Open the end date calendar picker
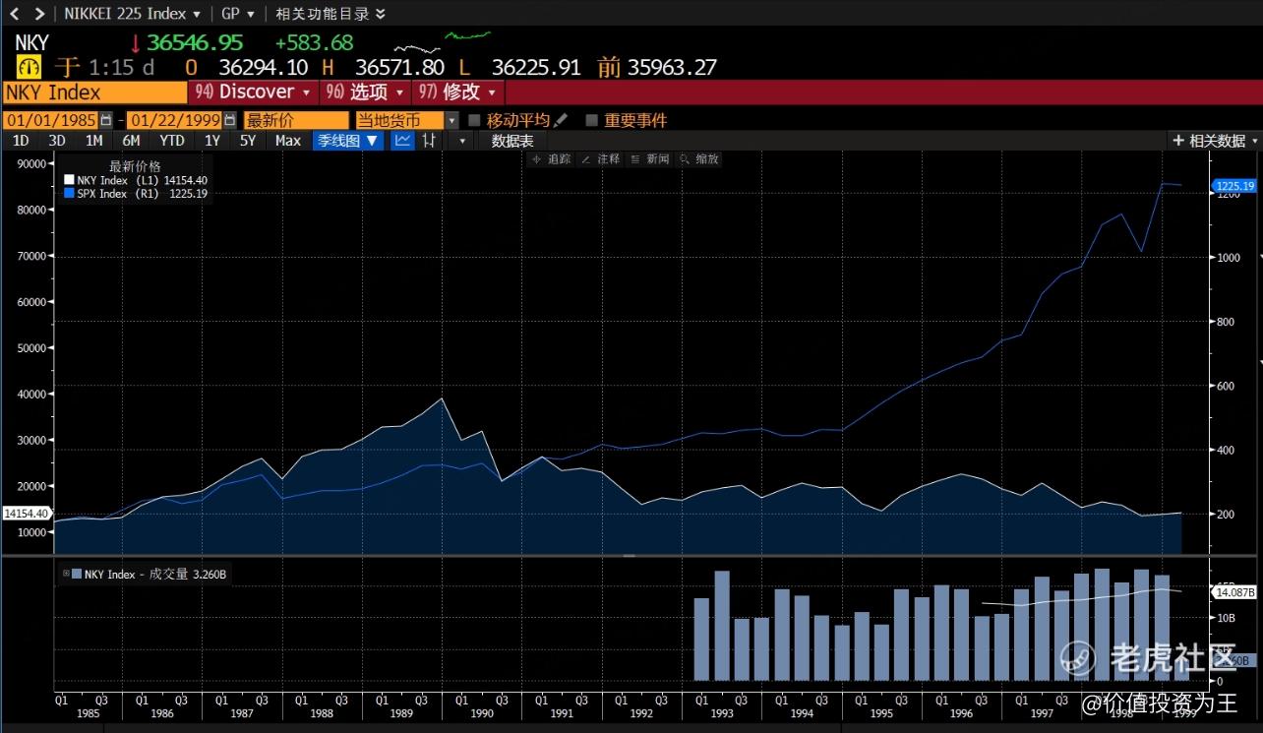This screenshot has width=1263, height=733. (229, 120)
